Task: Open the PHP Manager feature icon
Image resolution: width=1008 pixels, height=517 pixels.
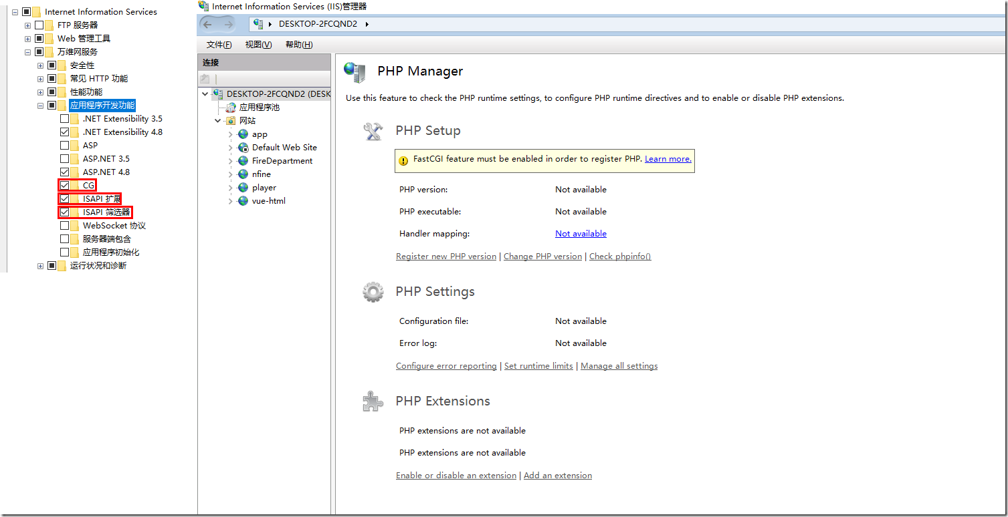Action: point(354,71)
